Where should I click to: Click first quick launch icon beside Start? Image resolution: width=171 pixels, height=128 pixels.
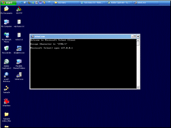[21, 3]
